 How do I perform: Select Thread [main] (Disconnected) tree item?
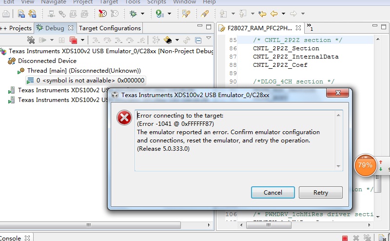84,70
